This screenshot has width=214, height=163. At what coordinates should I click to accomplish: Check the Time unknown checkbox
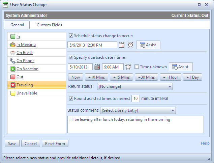click(x=136, y=67)
